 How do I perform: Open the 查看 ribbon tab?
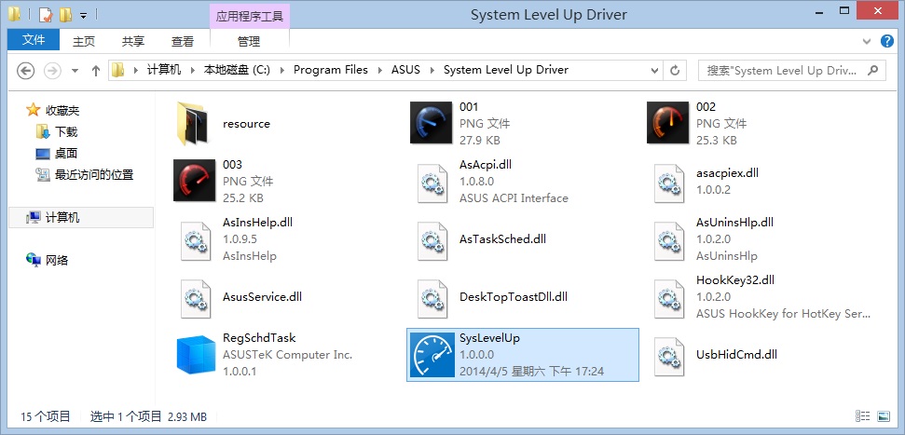tap(183, 42)
